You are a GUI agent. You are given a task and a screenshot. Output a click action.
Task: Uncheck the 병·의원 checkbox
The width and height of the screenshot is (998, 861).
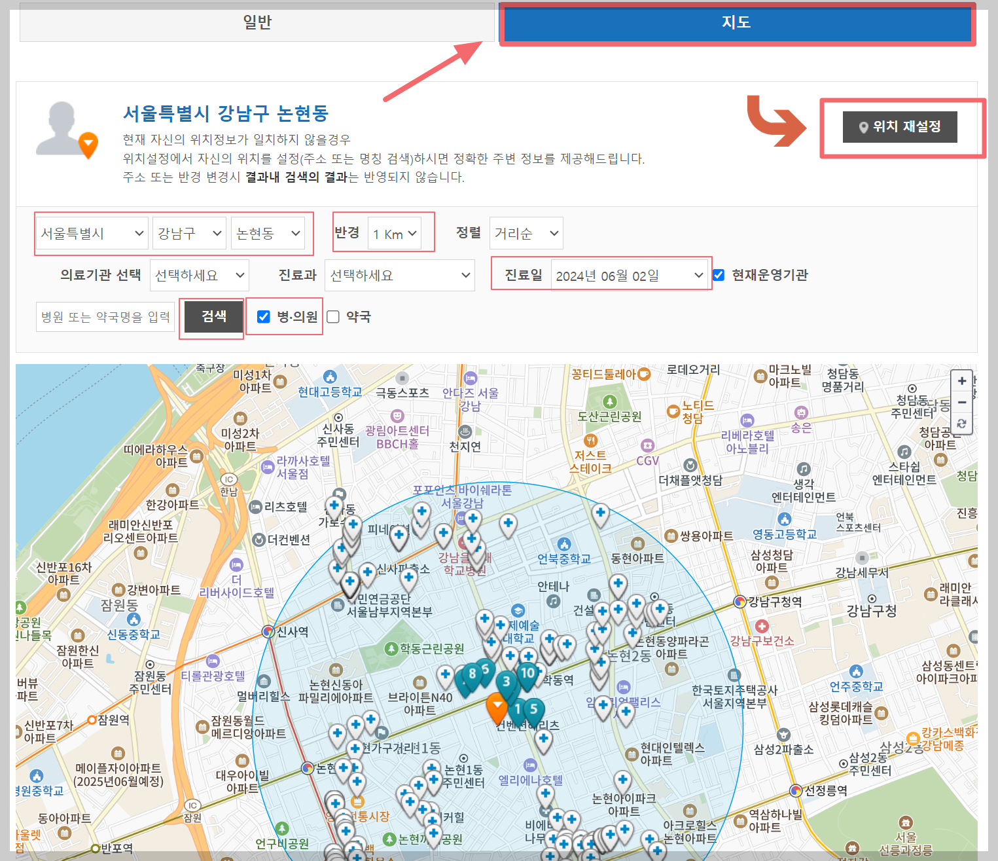pyautogui.click(x=264, y=317)
